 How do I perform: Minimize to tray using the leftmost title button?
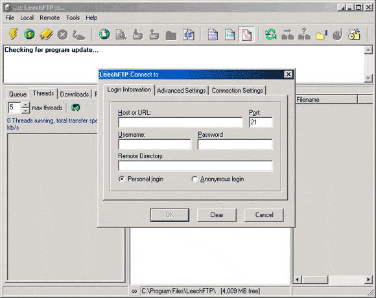pos(342,7)
